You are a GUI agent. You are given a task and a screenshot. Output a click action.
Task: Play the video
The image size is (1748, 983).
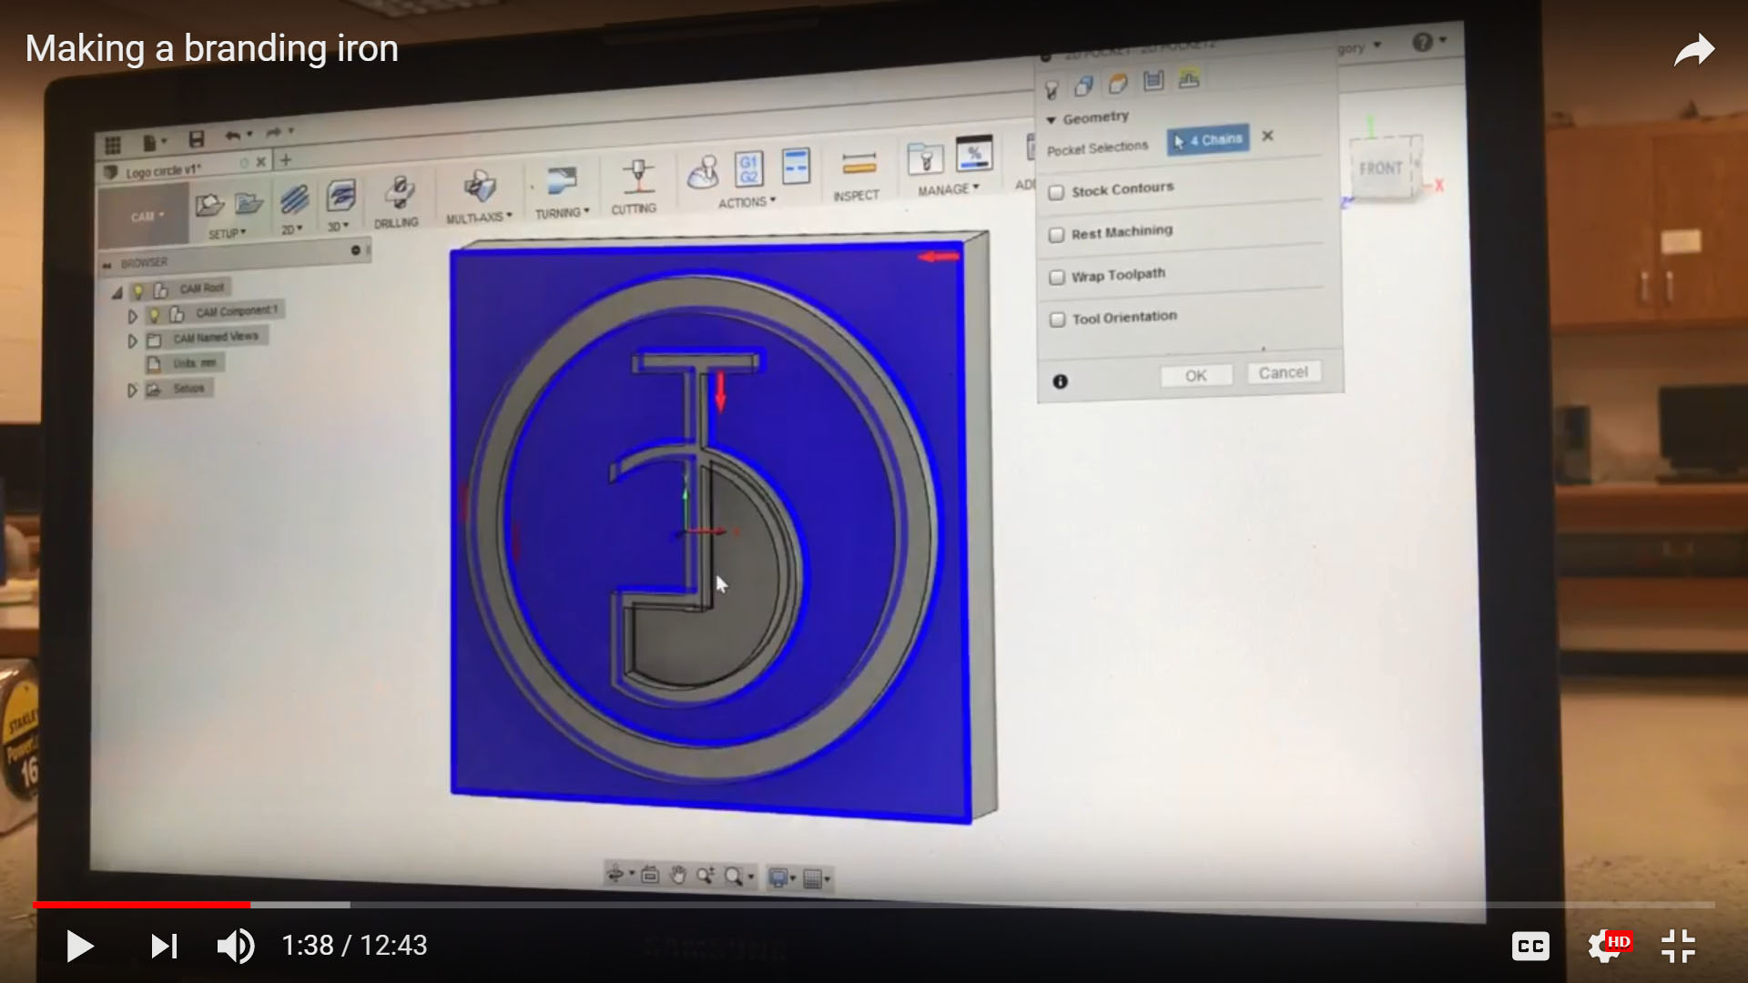pyautogui.click(x=80, y=947)
